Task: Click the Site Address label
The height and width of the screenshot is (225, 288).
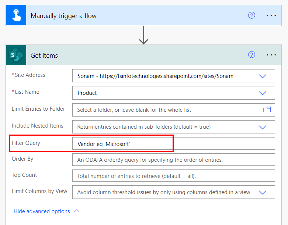Action: [30, 75]
